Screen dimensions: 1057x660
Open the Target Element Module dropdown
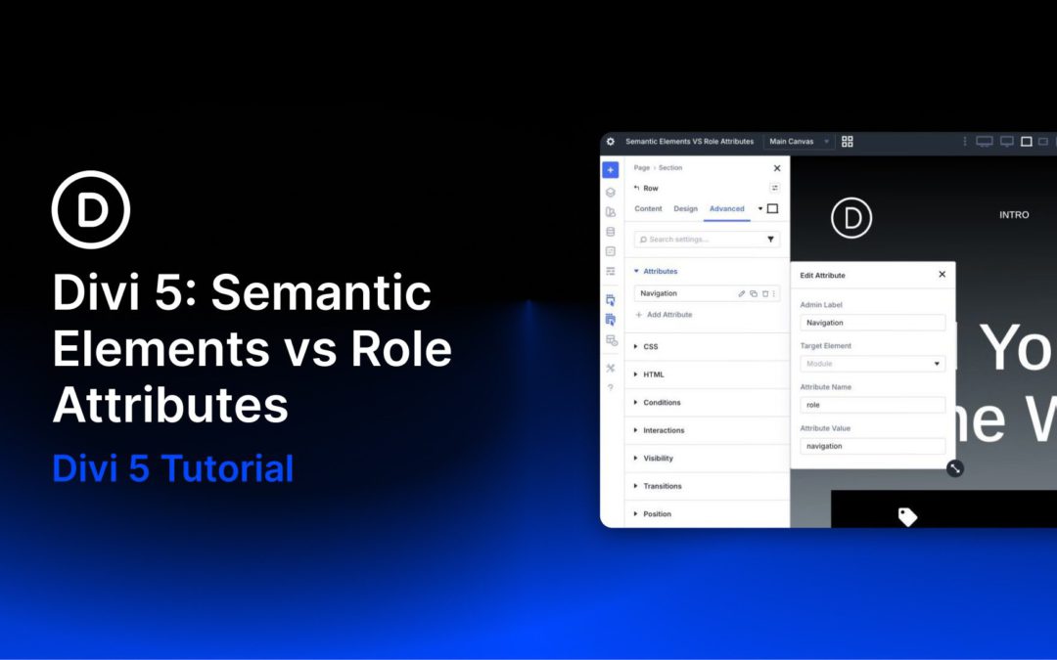pos(872,364)
